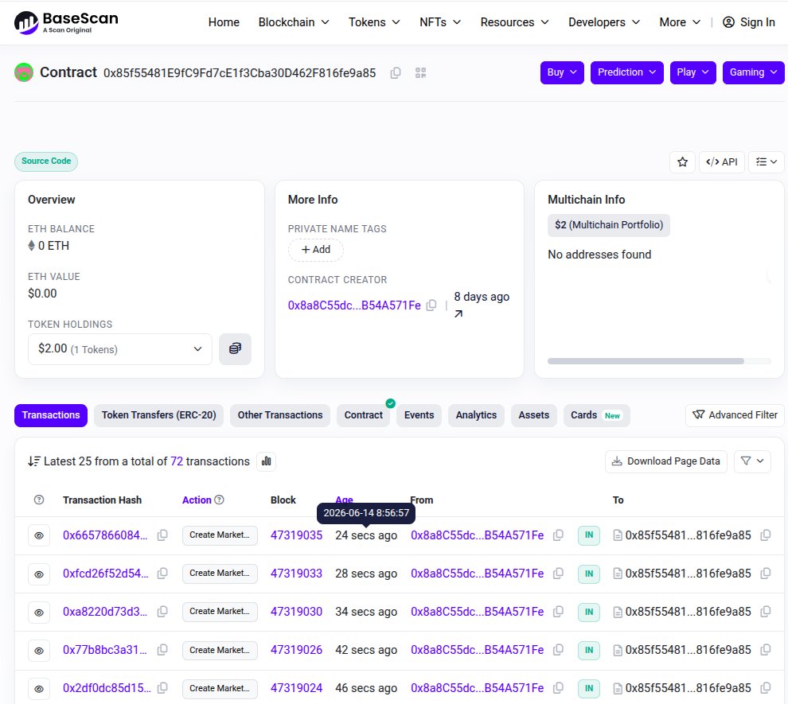
Task: Go to the Home page
Action: [x=224, y=22]
